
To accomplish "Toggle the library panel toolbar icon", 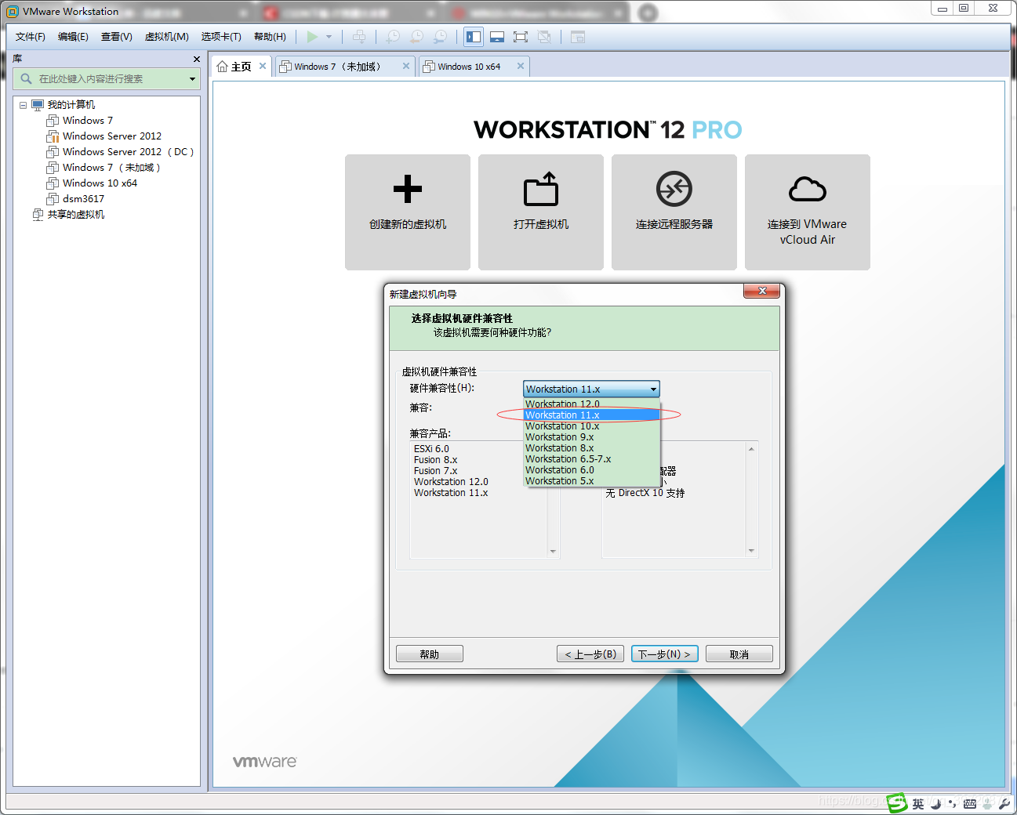I will 474,37.
